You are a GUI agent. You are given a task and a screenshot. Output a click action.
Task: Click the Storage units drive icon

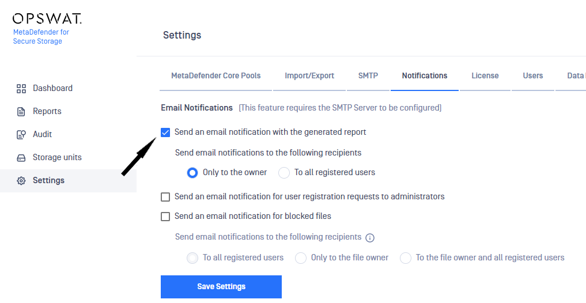click(x=21, y=158)
